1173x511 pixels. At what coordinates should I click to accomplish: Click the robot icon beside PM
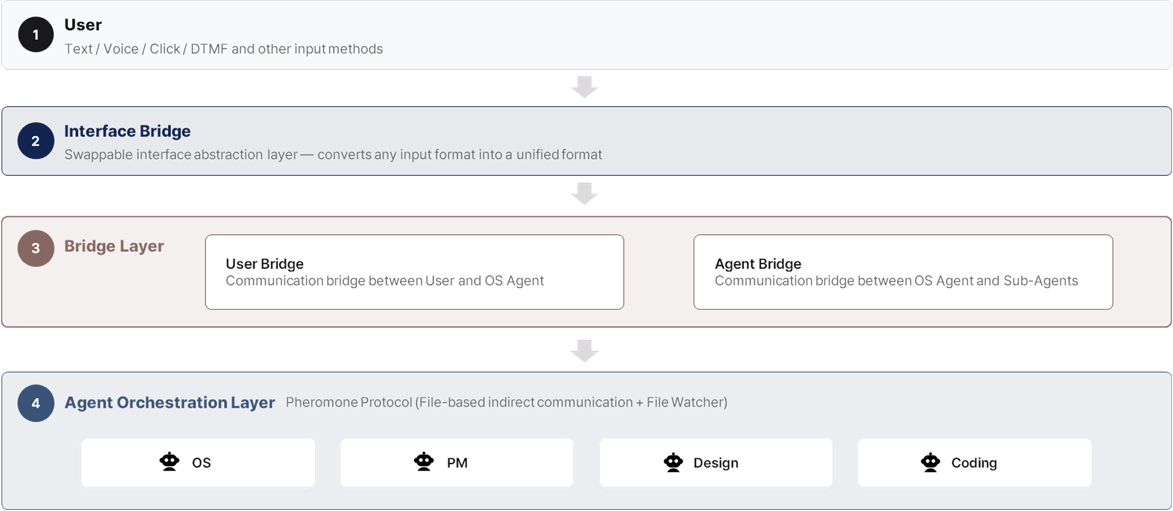click(x=423, y=462)
